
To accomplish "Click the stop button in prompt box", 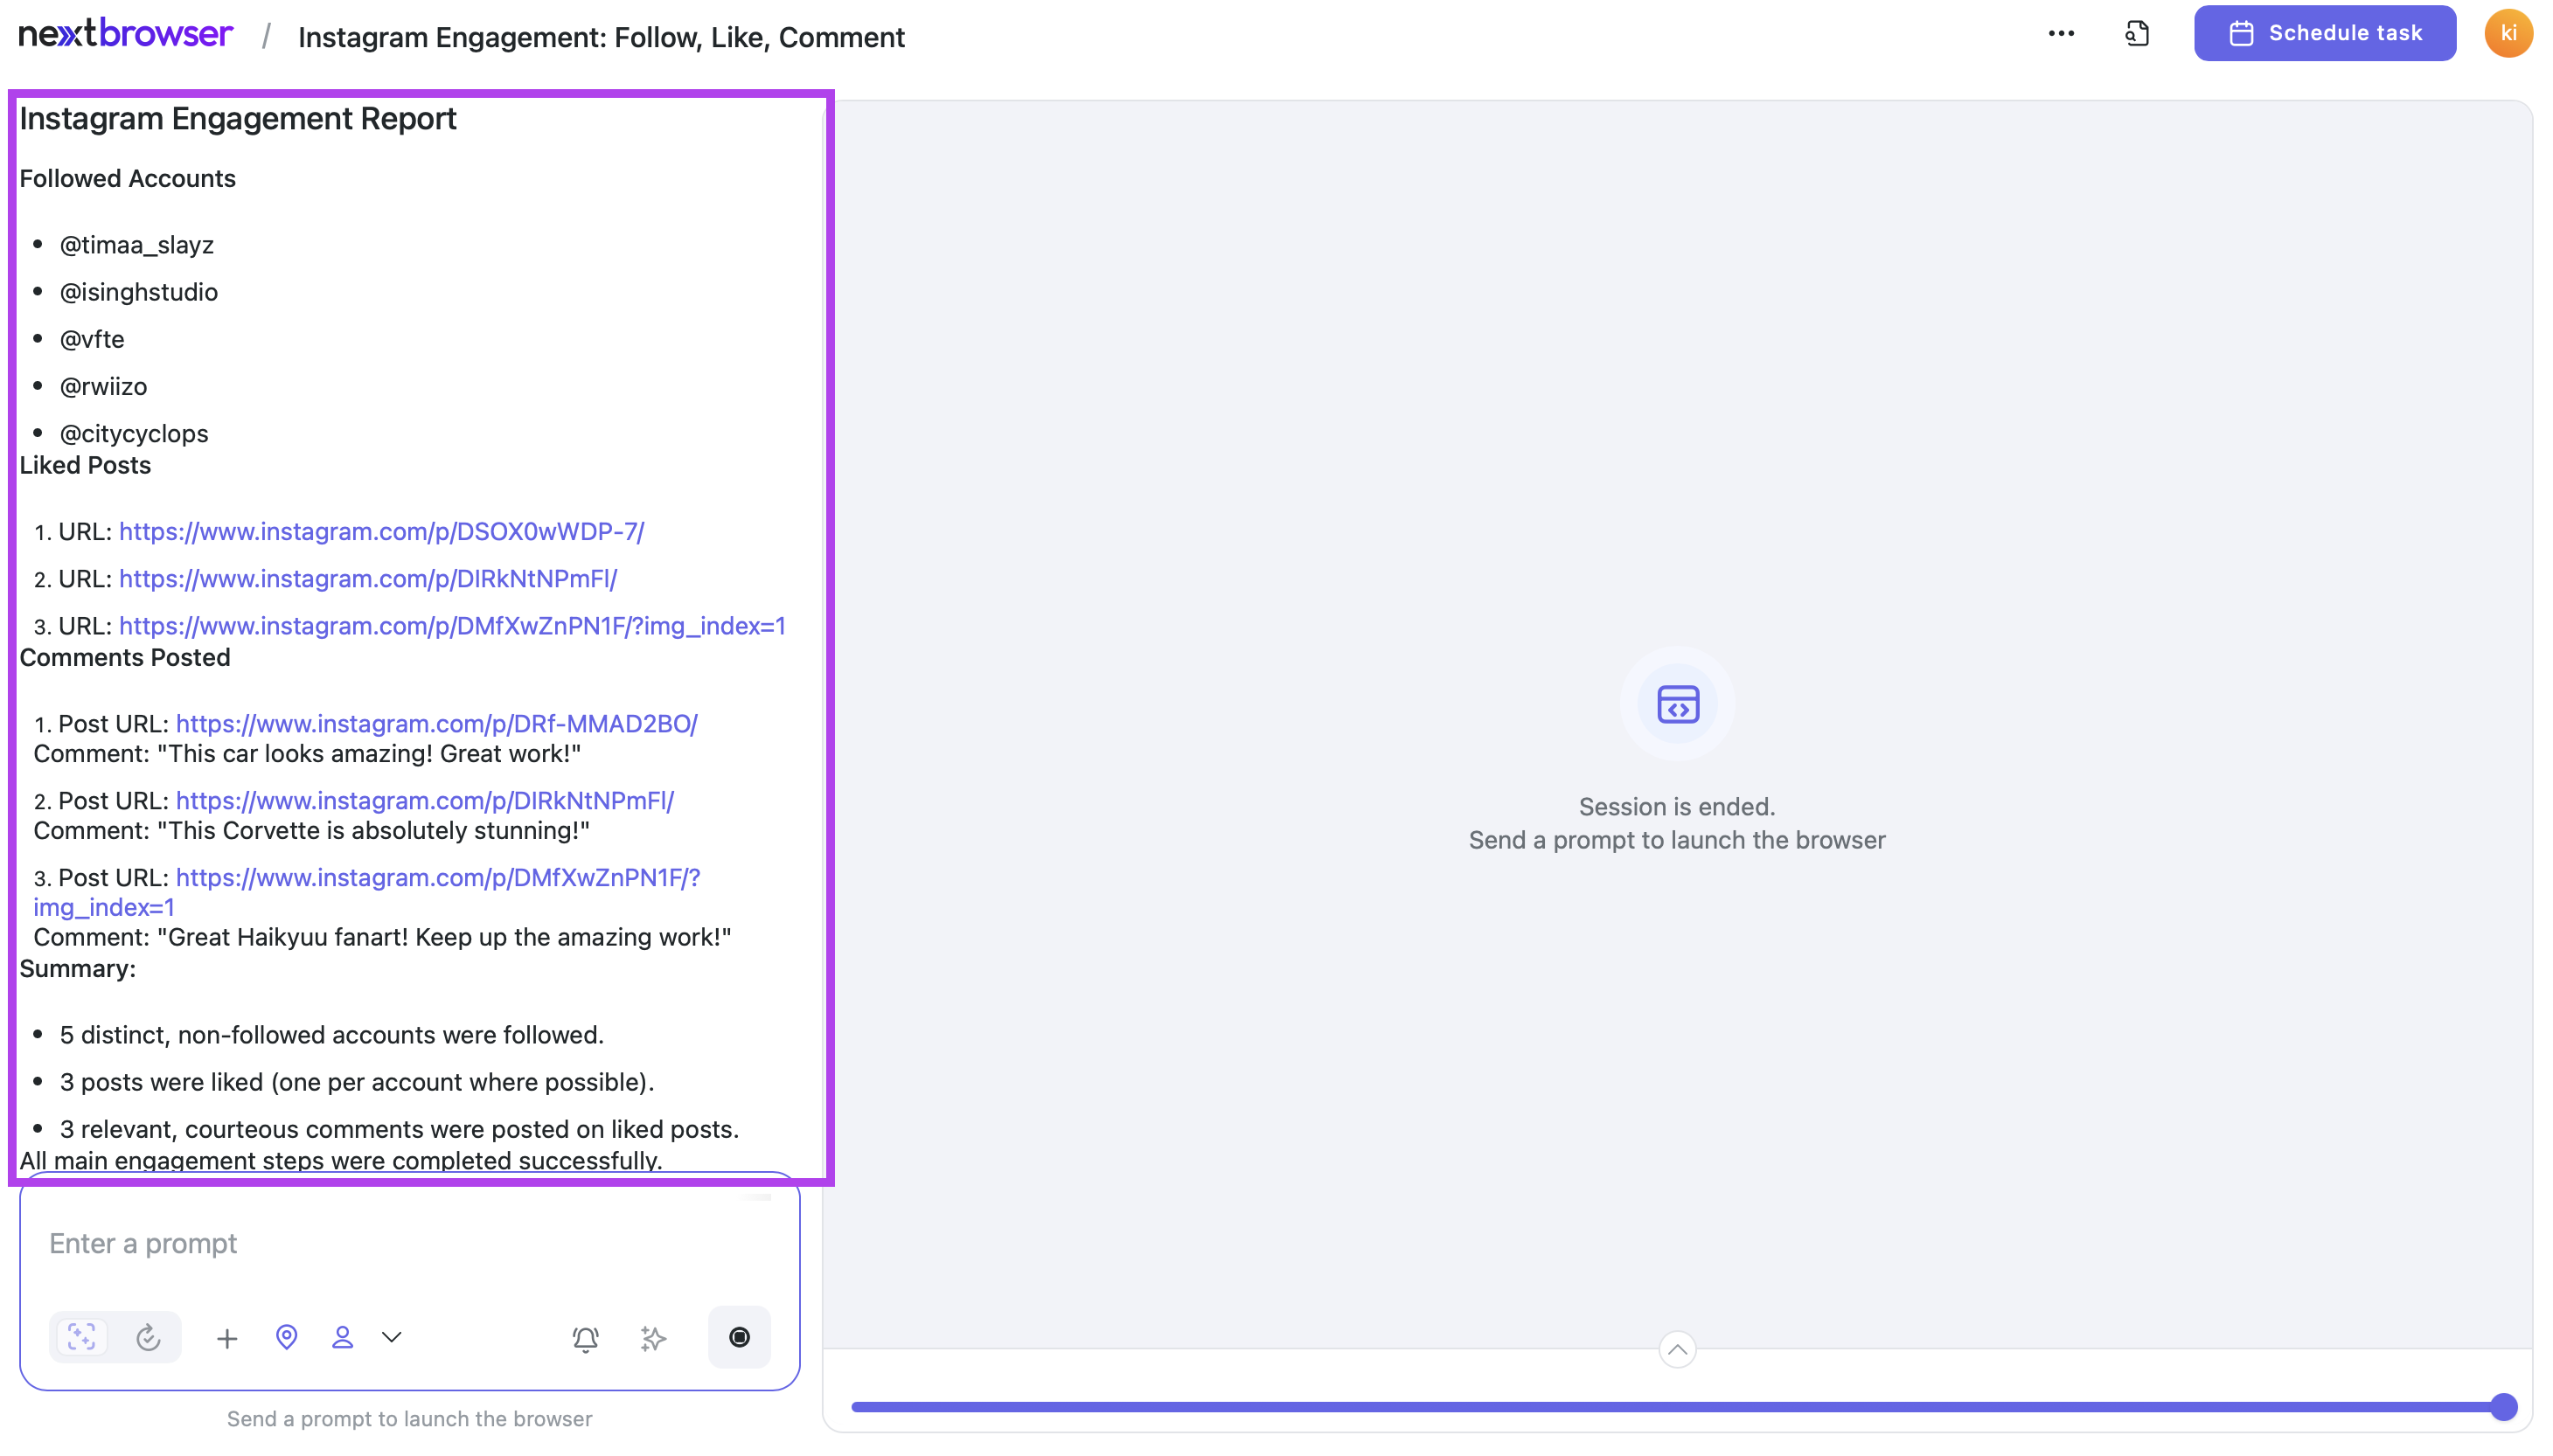I will [738, 1337].
